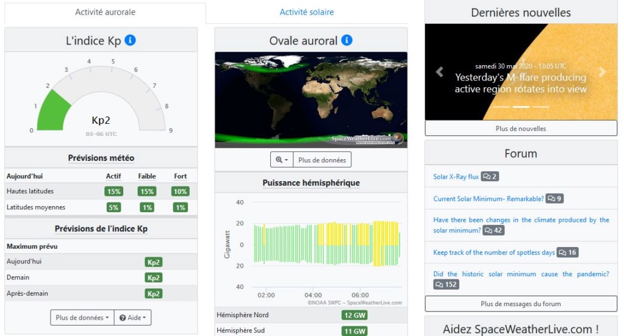Click the info icon next to Ovale auroral
Viewport: 624px width, 336px height.
click(346, 40)
